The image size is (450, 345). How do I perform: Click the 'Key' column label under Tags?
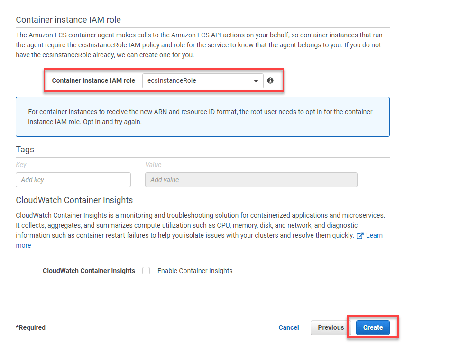tap(21, 165)
